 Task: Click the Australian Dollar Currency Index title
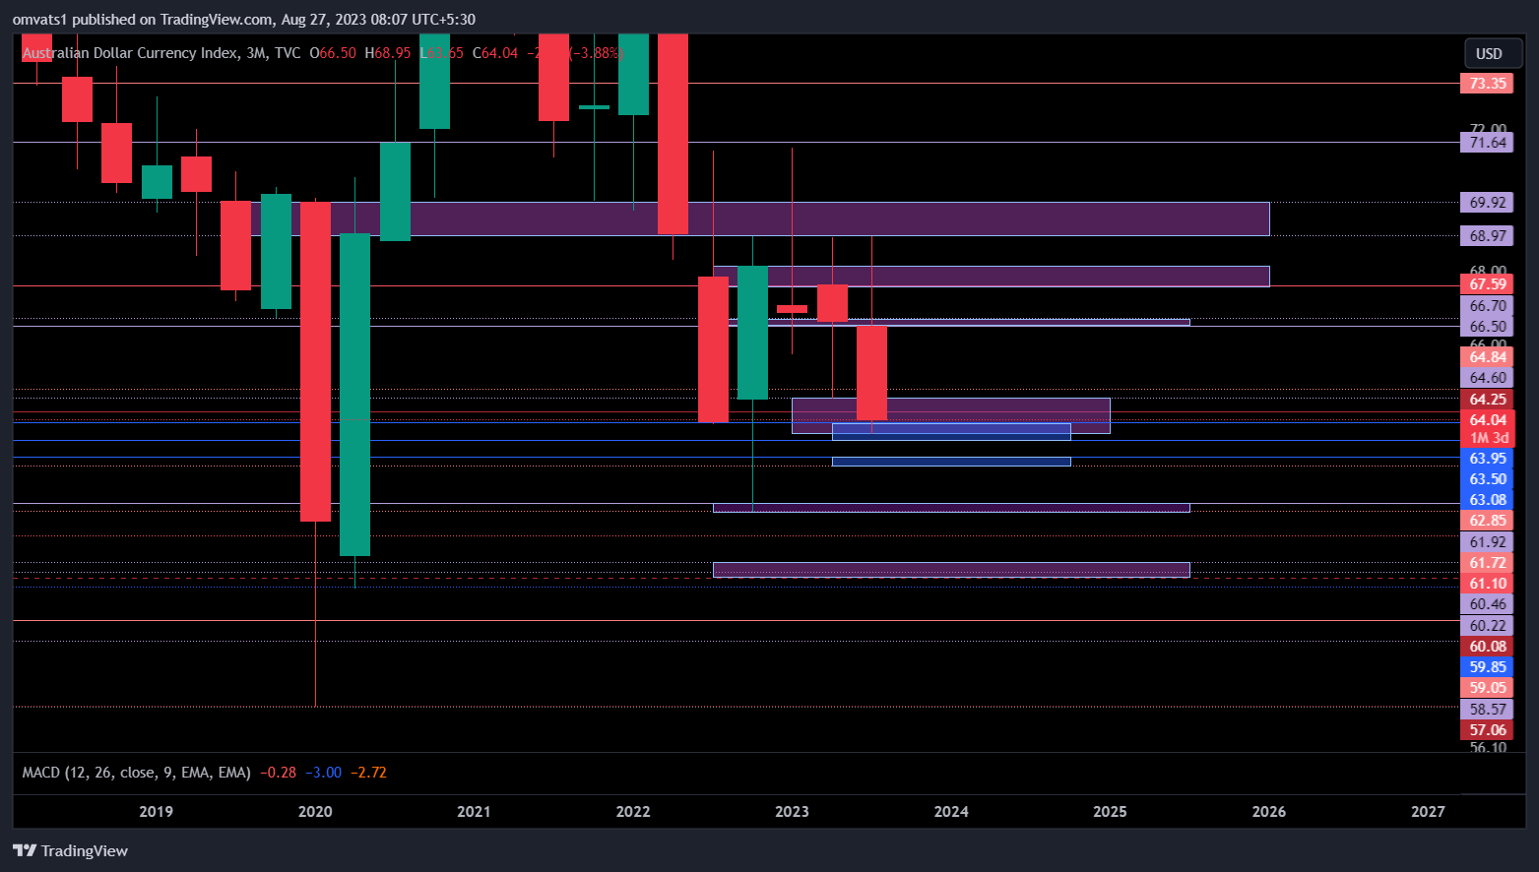point(130,53)
